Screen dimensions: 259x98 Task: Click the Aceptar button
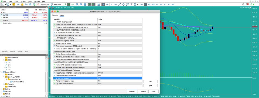[132, 92]
